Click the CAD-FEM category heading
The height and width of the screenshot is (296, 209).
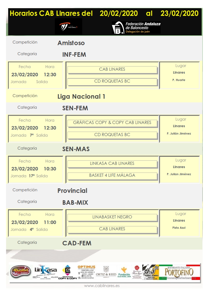coord(77,243)
